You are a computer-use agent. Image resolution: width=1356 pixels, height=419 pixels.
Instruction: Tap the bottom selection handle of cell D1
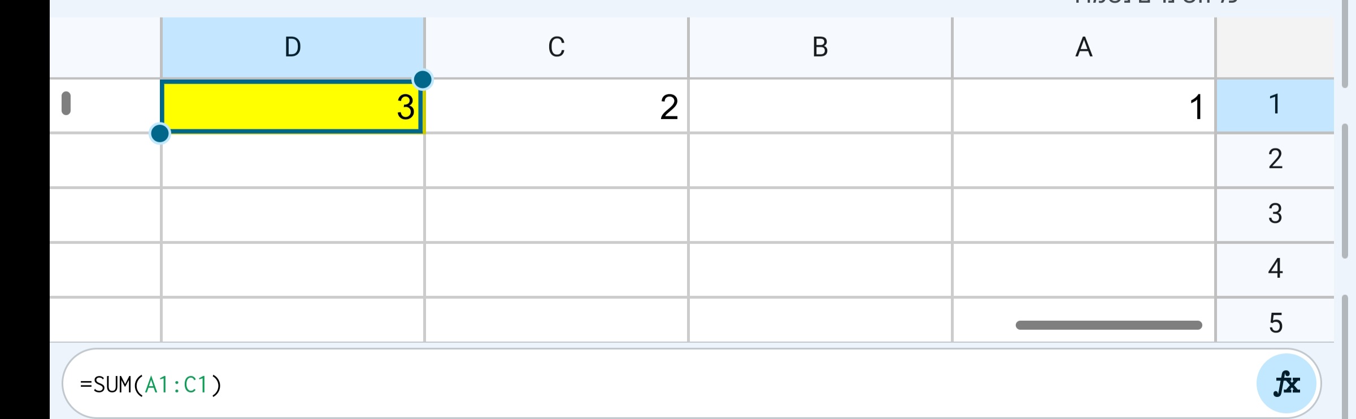160,133
